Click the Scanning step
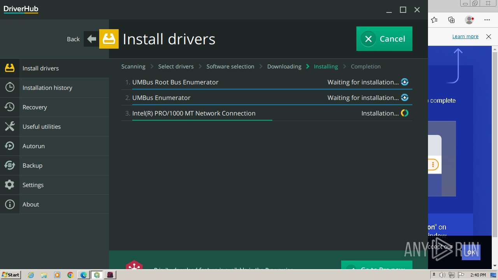The width and height of the screenshot is (498, 280). pyautogui.click(x=133, y=66)
